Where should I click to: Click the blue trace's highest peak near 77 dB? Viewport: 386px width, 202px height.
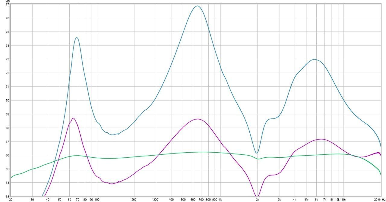point(198,6)
